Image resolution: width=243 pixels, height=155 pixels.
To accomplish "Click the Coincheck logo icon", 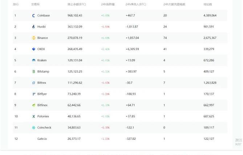I will click(34, 127).
